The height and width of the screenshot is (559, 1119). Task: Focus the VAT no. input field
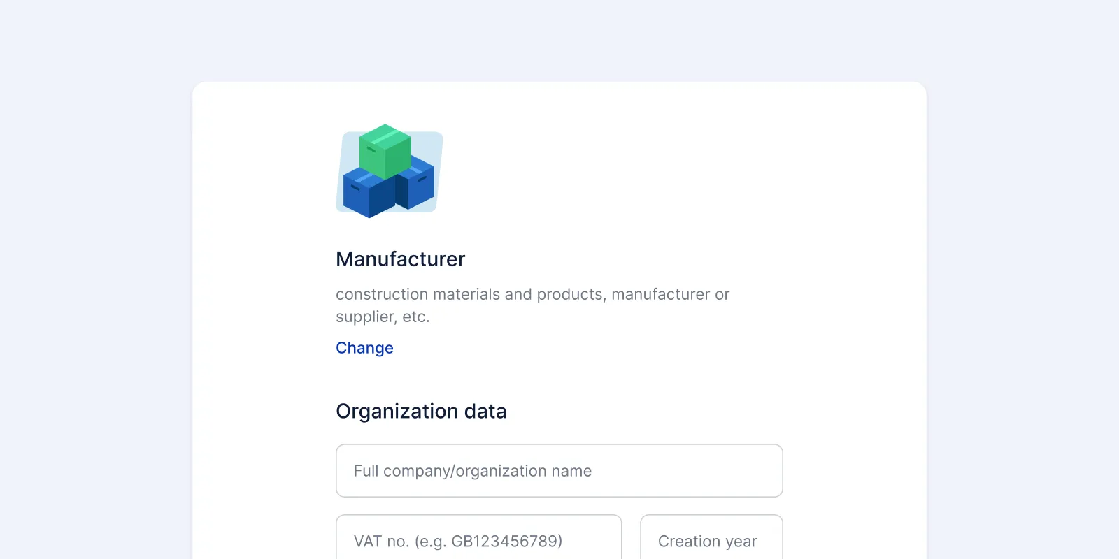pos(479,537)
